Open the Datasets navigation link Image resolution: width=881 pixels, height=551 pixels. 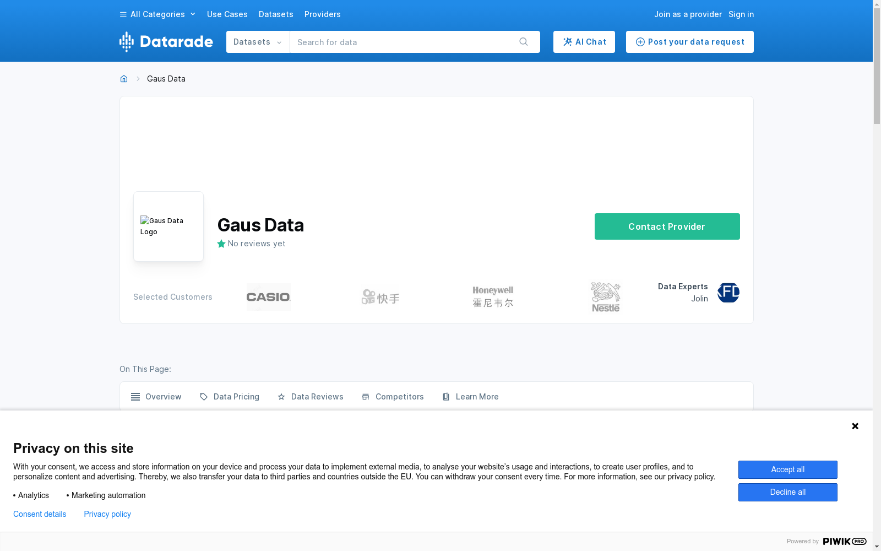[x=276, y=14]
